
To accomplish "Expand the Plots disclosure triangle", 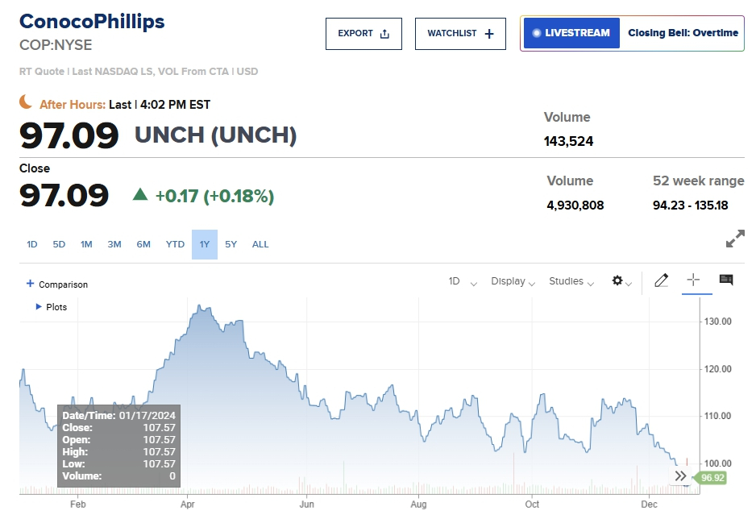I will [39, 307].
